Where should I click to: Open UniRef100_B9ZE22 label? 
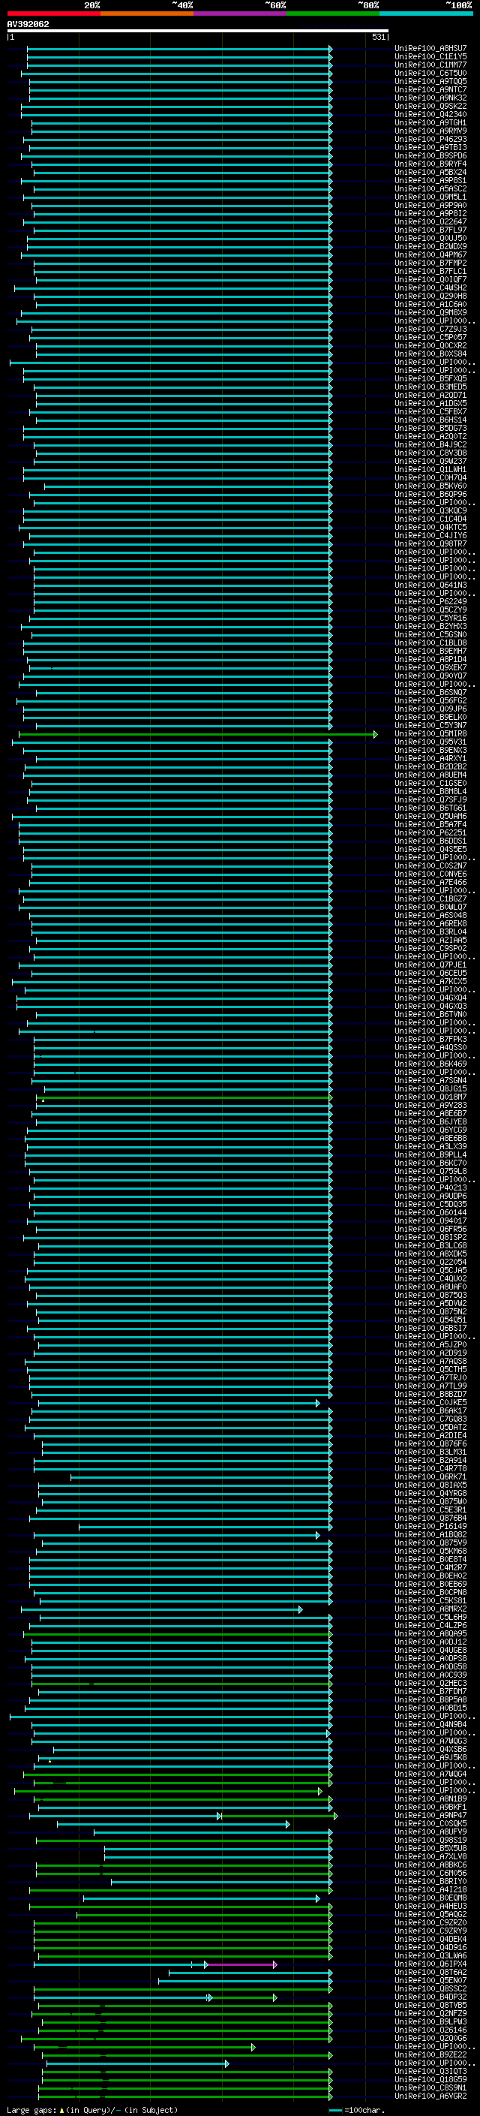(430, 2055)
